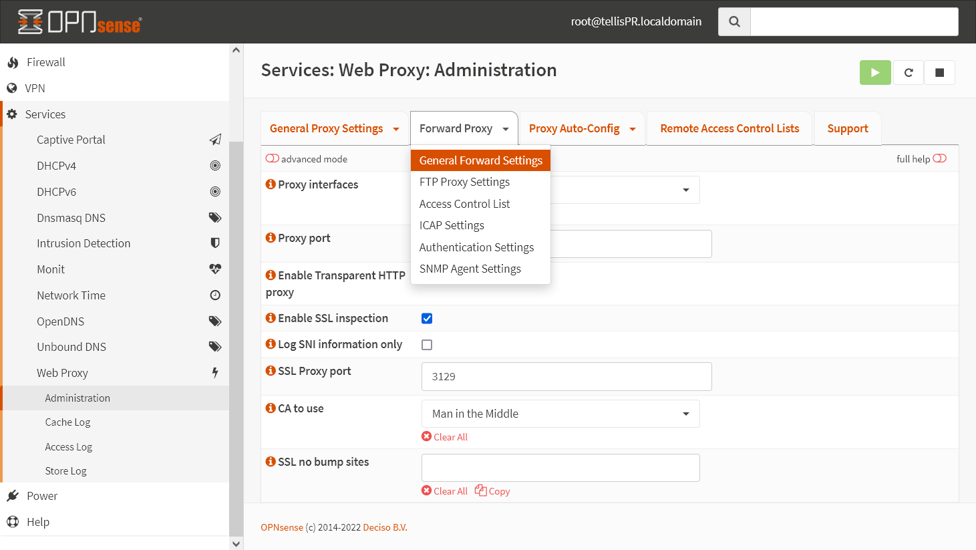The width and height of the screenshot is (976, 550).
Task: Clear All SSL no bump sites
Action: click(444, 491)
